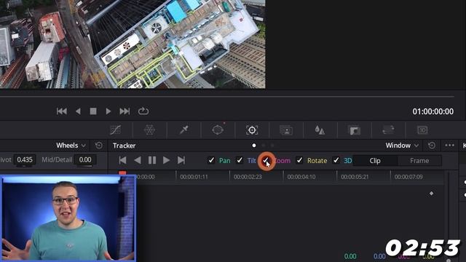Track one frame in reverse

click(138, 160)
